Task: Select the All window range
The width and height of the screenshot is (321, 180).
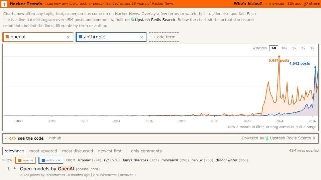Action: click(274, 48)
